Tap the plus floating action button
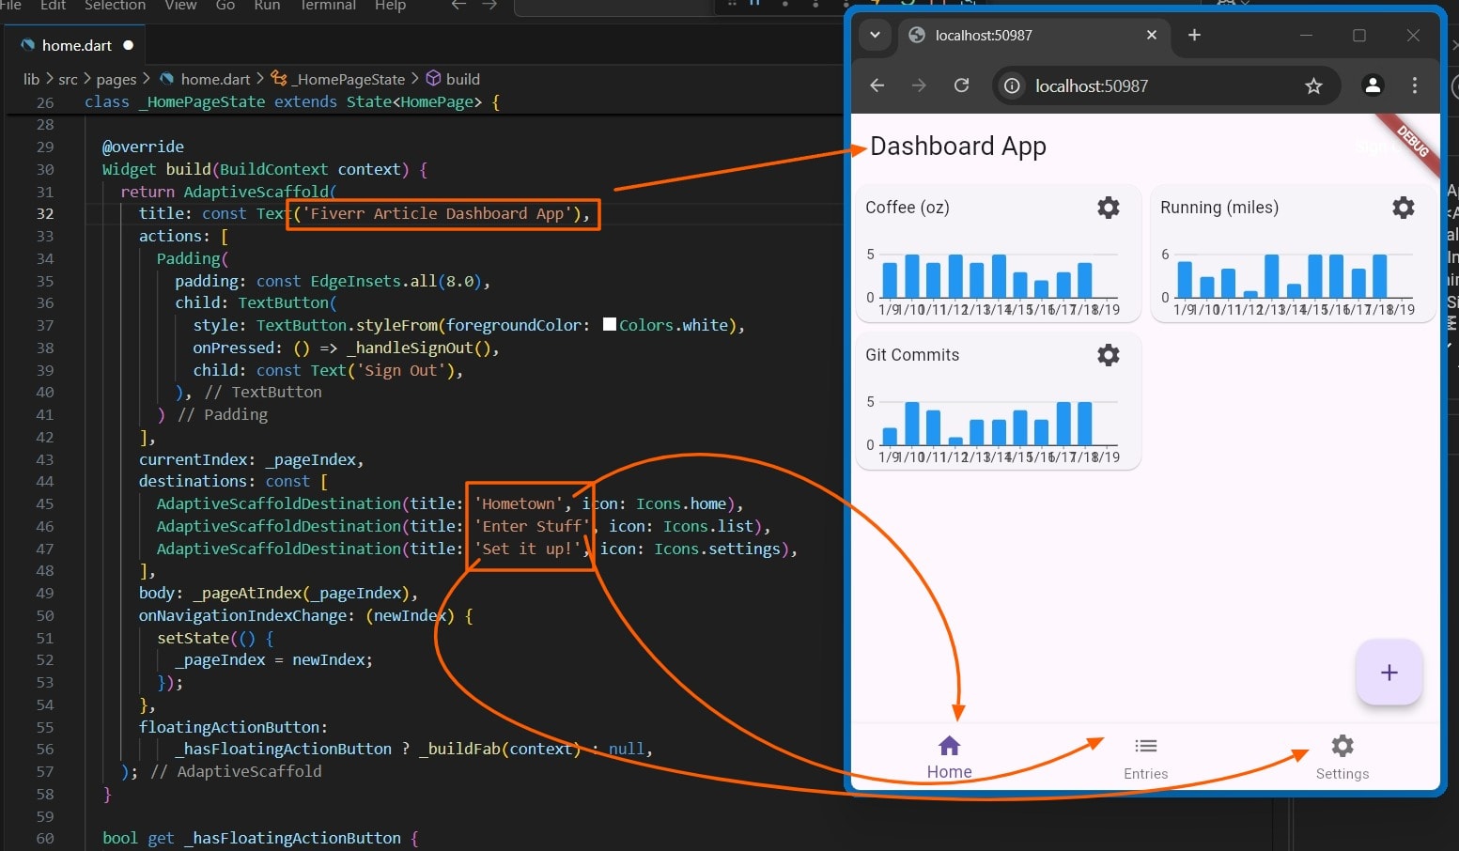Viewport: 1459px width, 851px height. coord(1389,672)
